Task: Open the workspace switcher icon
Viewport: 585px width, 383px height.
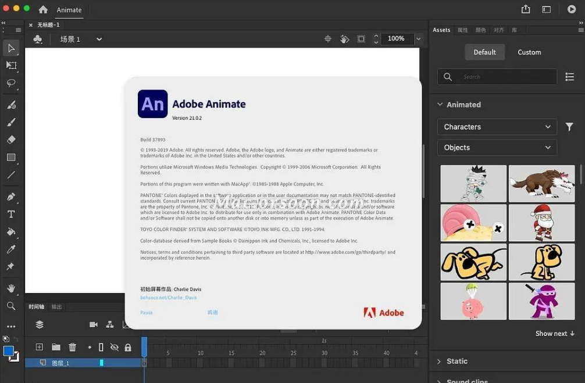Action: [x=546, y=9]
